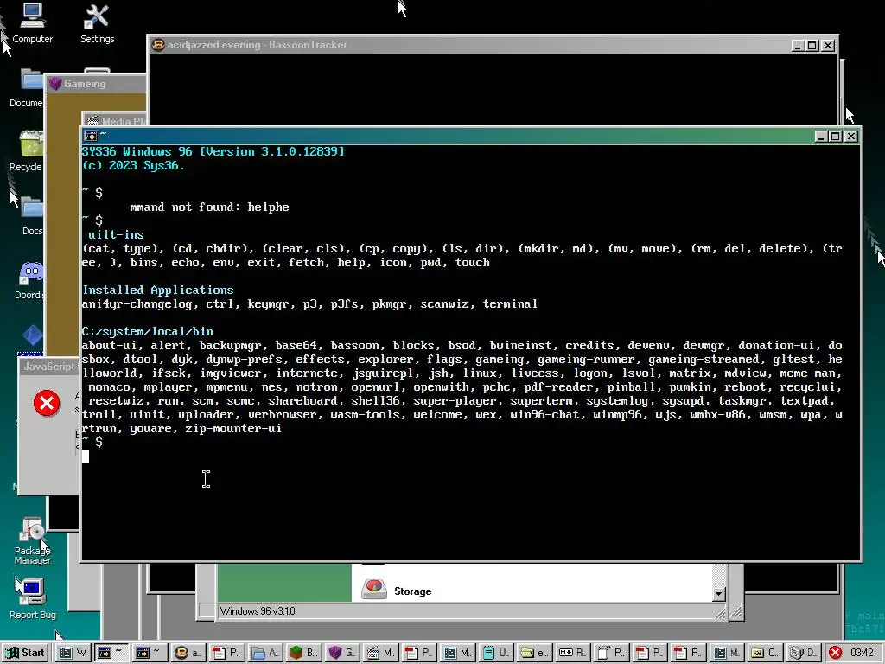Click the active pressed terminal '~' taskbar button

(111, 653)
